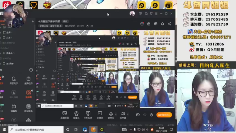Open Task View on taskbar
236x133 pixels.
point(76,129)
